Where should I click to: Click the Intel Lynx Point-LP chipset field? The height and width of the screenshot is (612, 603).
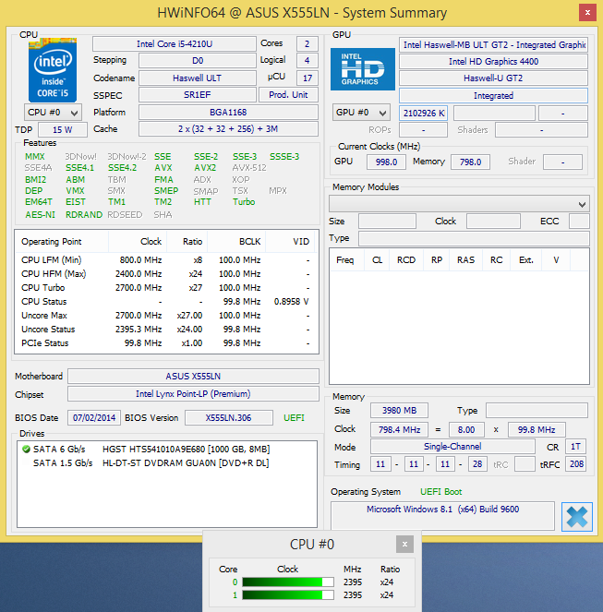pos(193,394)
